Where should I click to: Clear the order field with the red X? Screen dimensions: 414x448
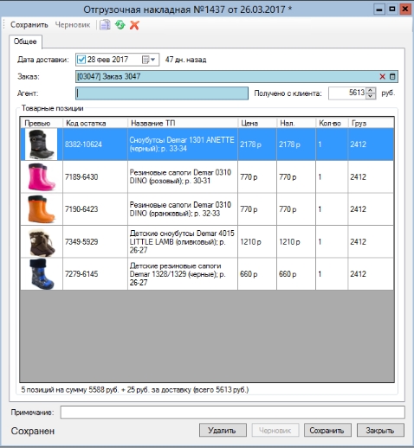pos(382,77)
